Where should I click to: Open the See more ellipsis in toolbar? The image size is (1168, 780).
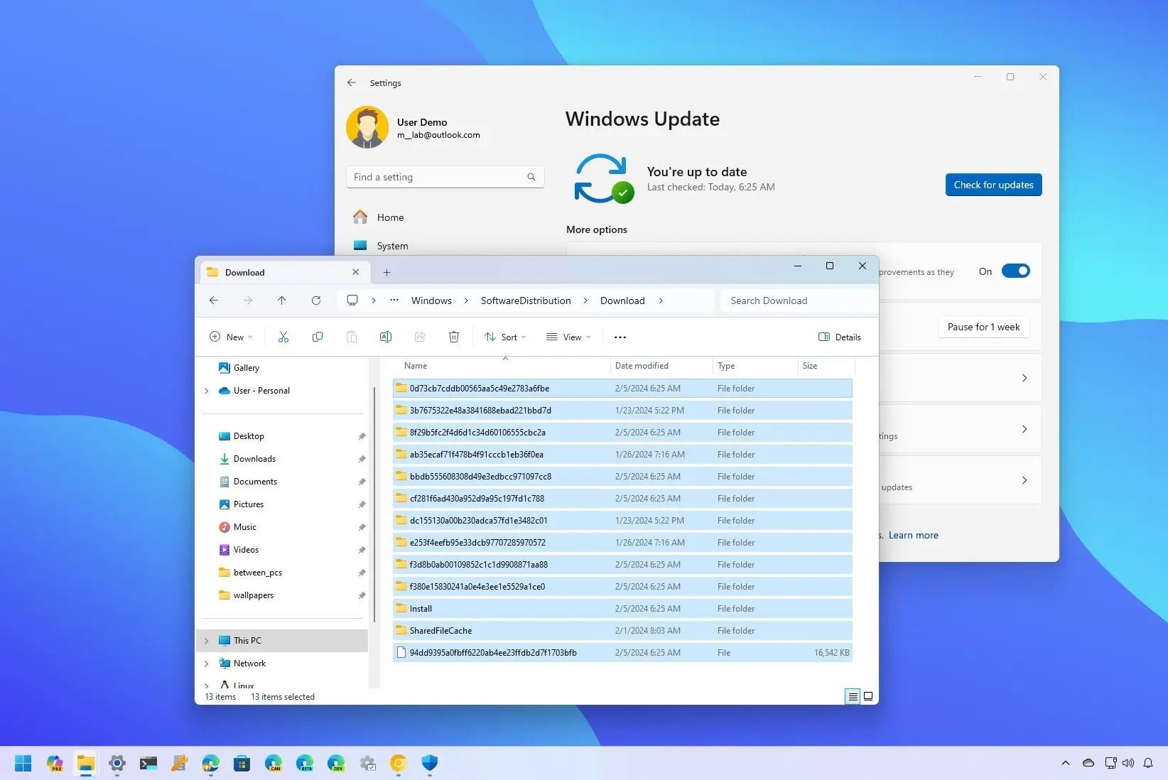620,337
